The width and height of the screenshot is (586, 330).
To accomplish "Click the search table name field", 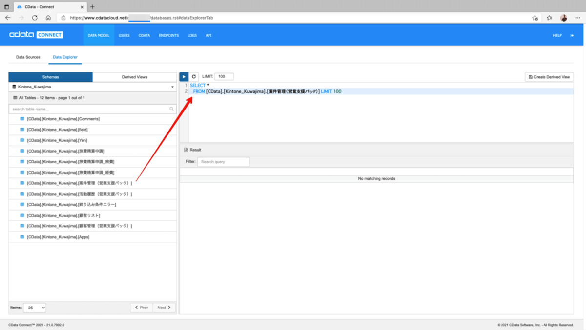I will tap(93, 109).
